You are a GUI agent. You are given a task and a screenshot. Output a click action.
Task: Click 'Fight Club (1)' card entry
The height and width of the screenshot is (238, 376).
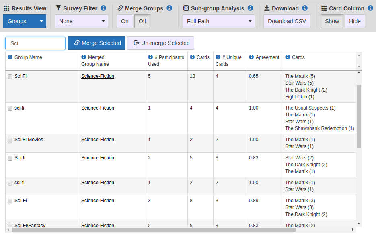(x=300, y=97)
